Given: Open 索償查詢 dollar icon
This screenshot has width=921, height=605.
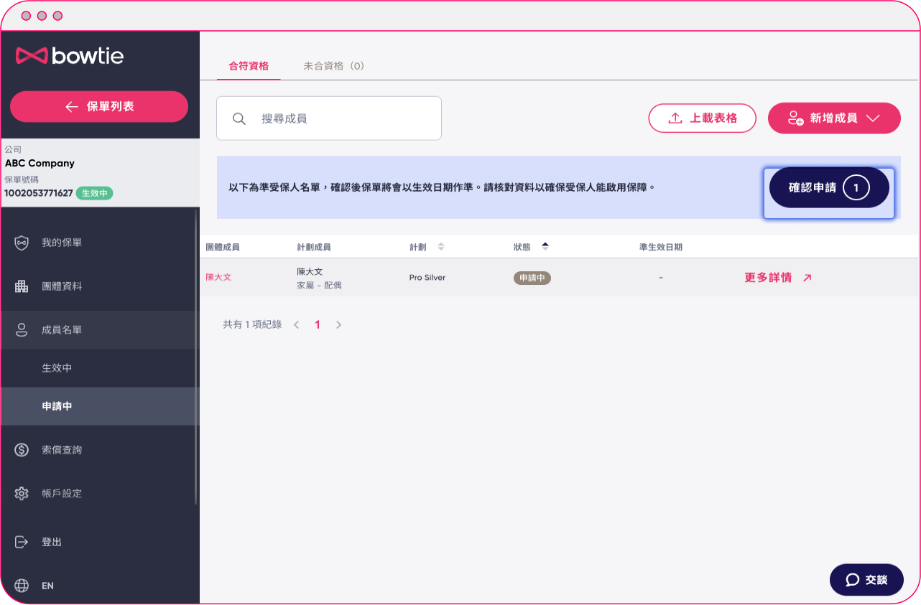Looking at the screenshot, I should click(22, 450).
